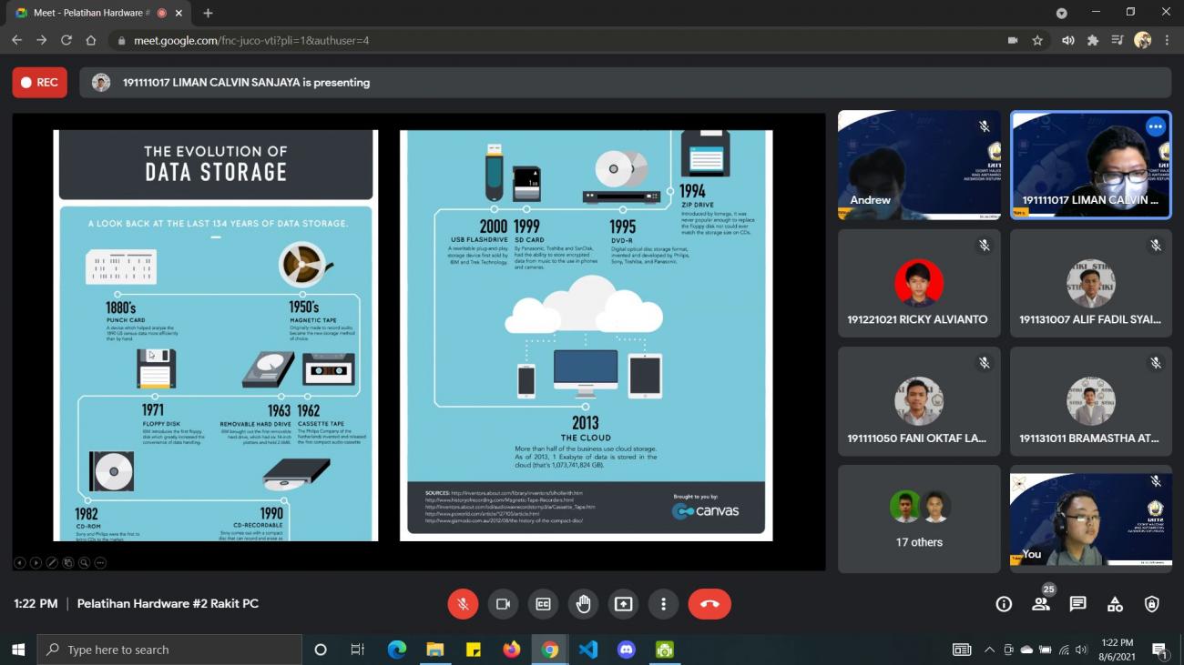This screenshot has height=665, width=1184.
Task: Open the host controls lock icon
Action: coord(1152,604)
